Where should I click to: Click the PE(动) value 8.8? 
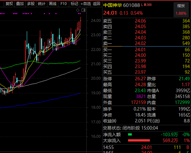(x=187, y=121)
